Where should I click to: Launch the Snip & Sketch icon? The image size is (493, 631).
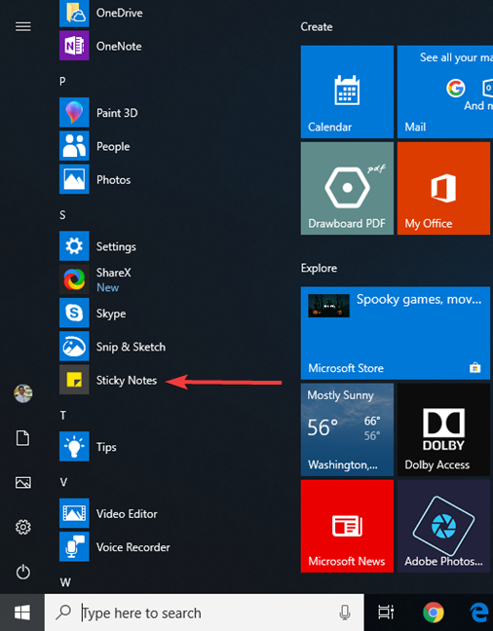[74, 346]
